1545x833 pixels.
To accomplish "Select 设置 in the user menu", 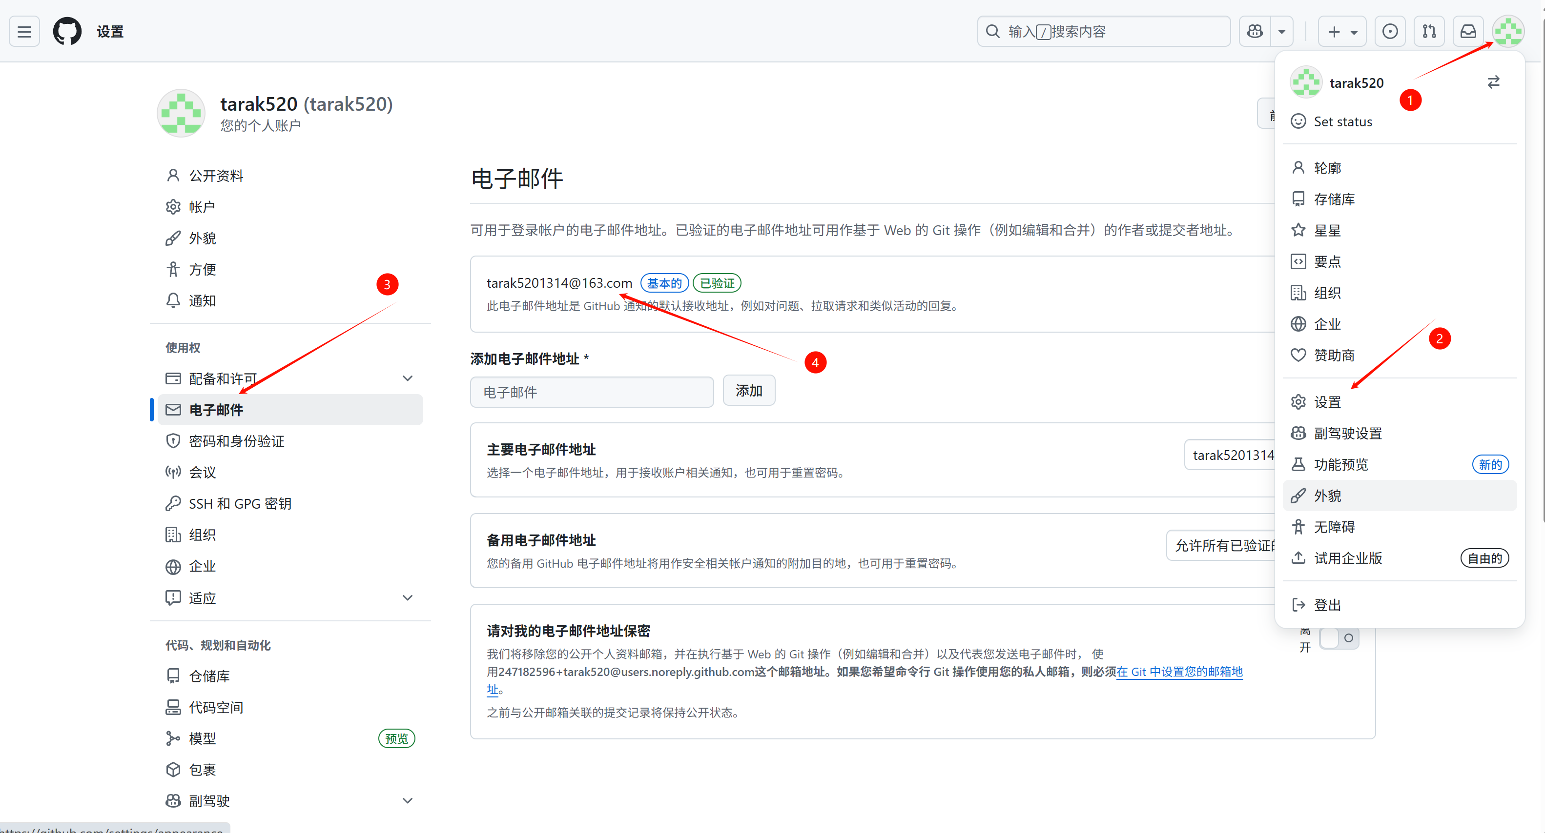I will 1327,402.
